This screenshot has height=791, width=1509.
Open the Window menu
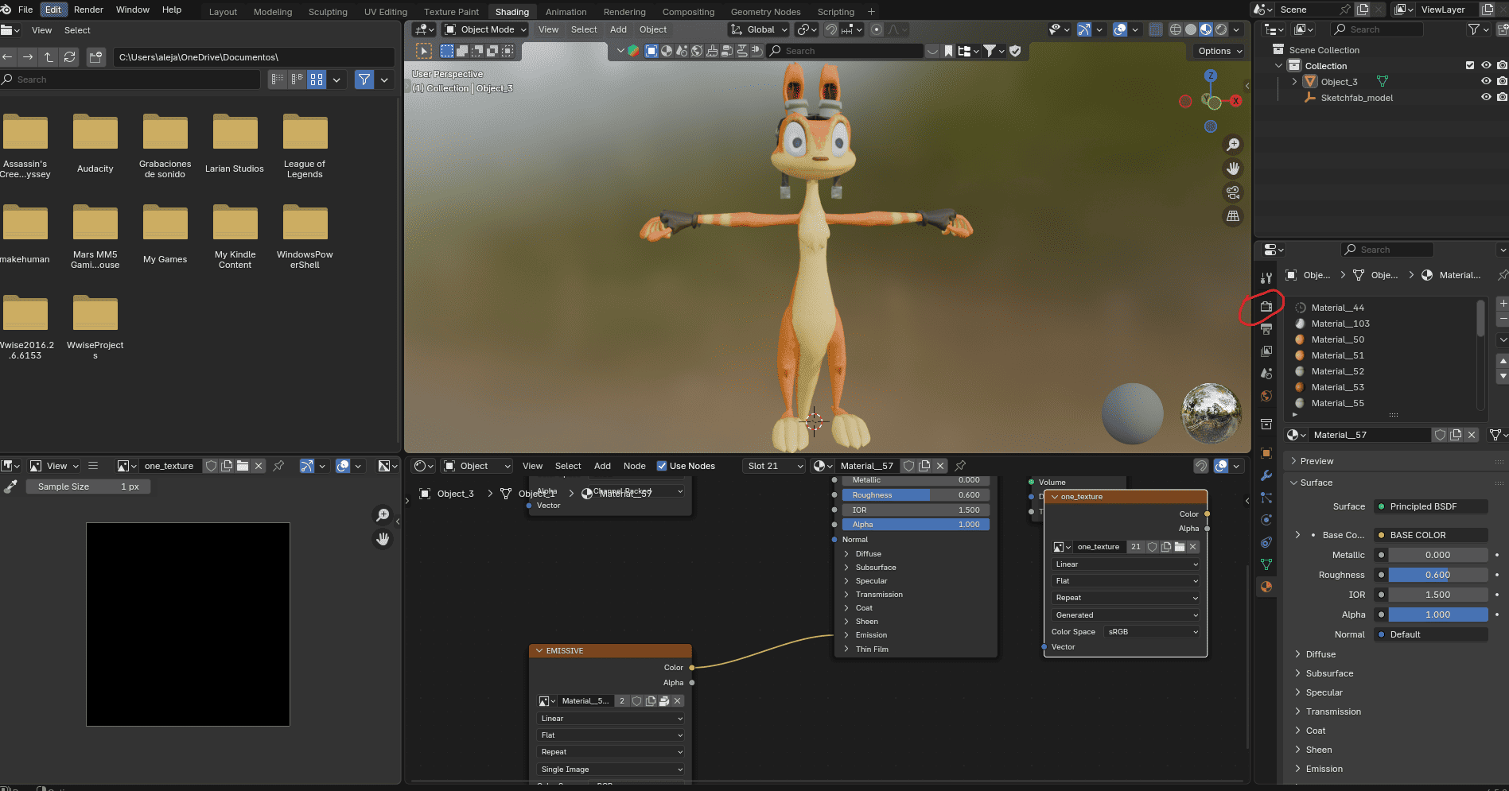click(x=132, y=10)
